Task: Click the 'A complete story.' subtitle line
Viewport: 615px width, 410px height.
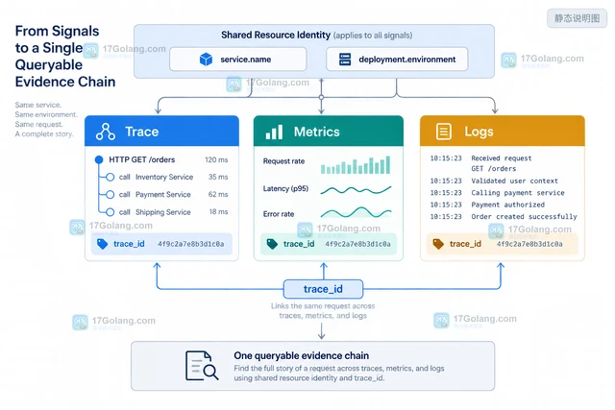Action: pos(44,134)
